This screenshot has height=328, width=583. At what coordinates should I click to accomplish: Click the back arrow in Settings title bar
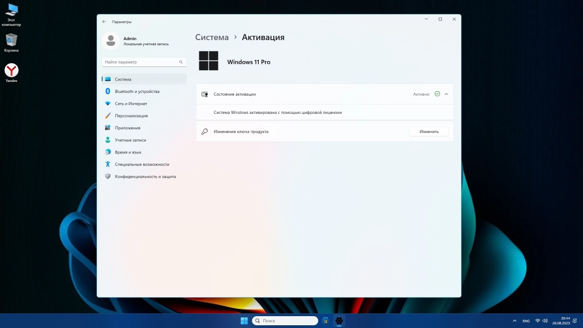[x=104, y=21]
